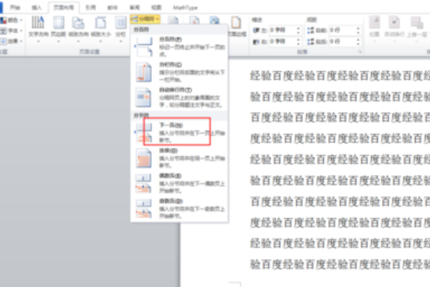Screen dimensions: 430x287
Task: Increase spacing before with stepper arrow
Action: tap(358, 28)
